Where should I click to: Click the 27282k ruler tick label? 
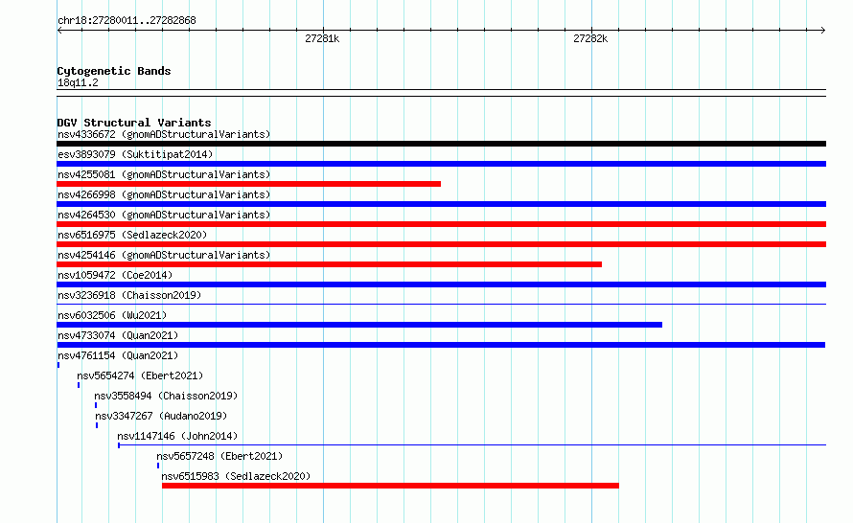[590, 38]
